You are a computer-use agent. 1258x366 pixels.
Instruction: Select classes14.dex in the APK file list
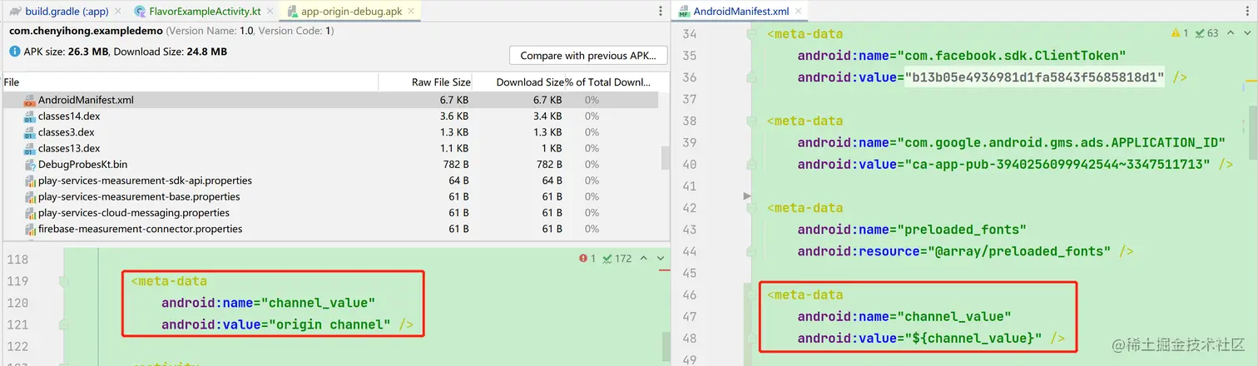(x=68, y=116)
